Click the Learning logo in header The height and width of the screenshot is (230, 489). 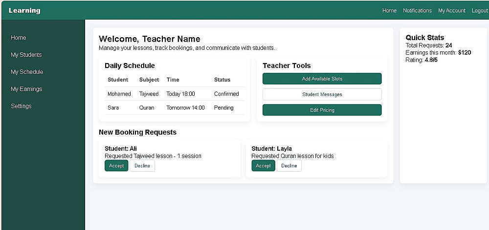24,11
